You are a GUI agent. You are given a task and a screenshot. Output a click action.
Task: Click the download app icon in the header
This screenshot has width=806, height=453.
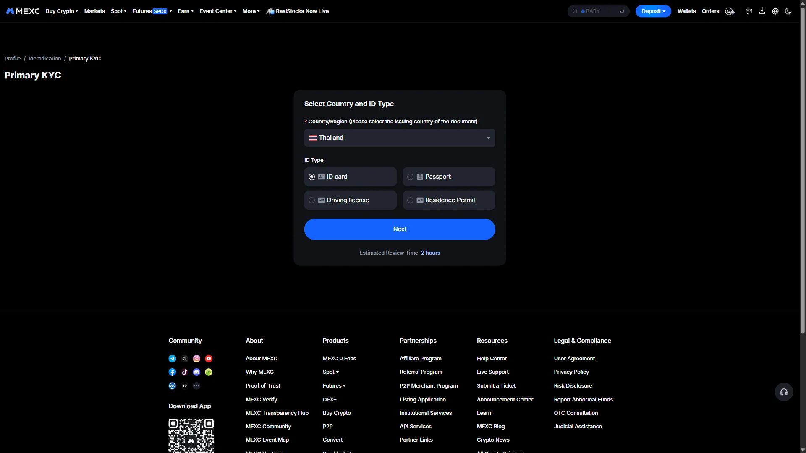(762, 11)
